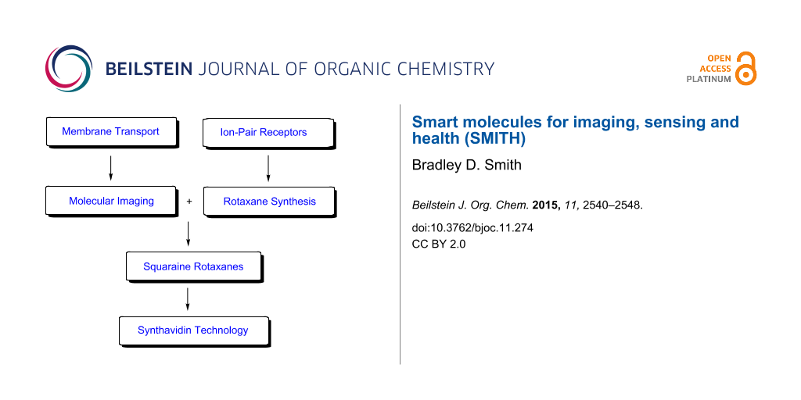Click the CC BY 2.0 license text
801x400 pixels.
(439, 243)
